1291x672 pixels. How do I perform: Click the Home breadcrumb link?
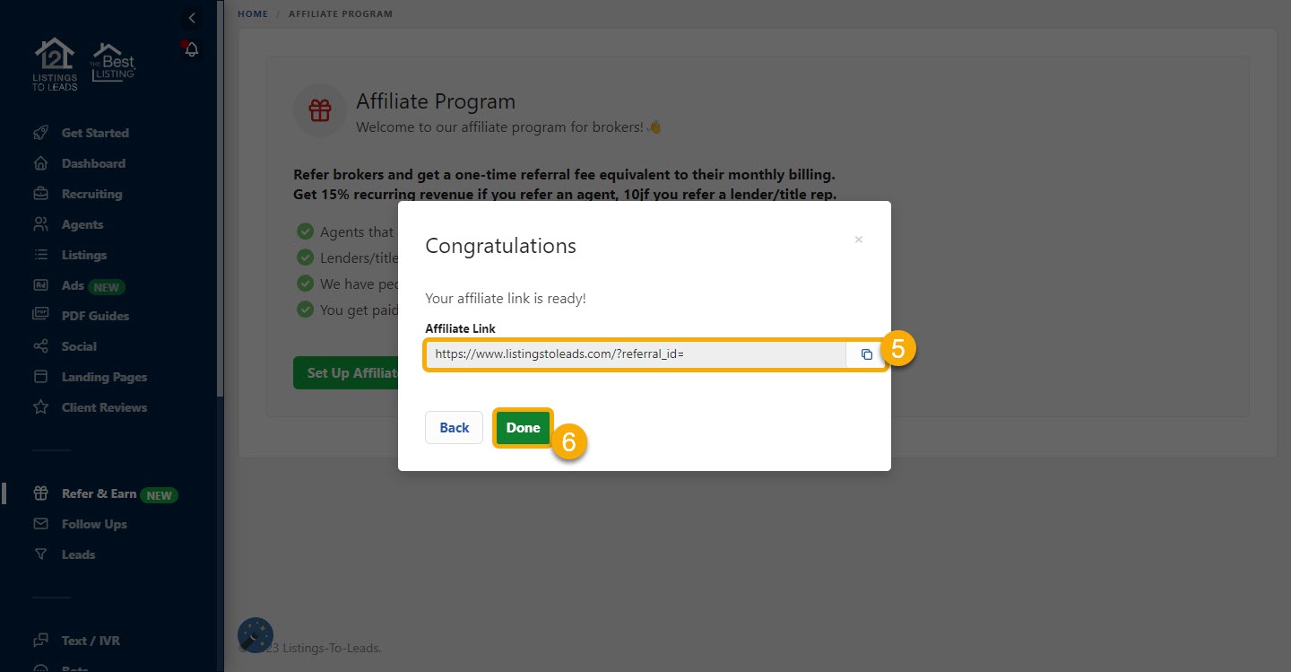click(x=252, y=13)
